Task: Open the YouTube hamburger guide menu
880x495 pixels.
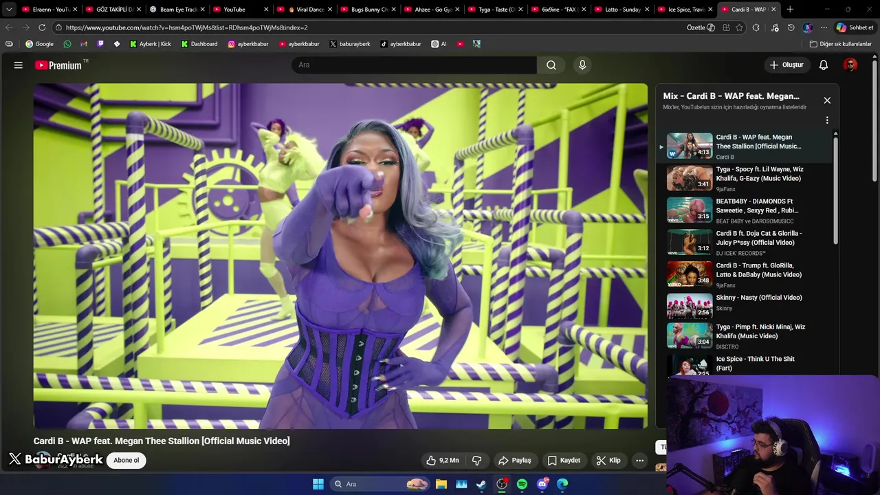Action: [x=19, y=65]
